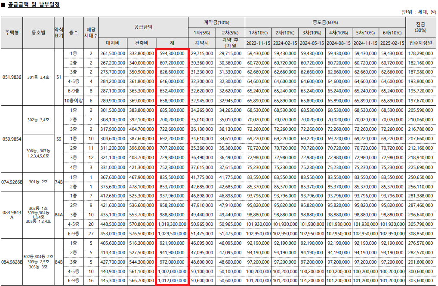Click balance amount 308,850,000
Viewport: 438px width, 286px height.
[x=420, y=234]
